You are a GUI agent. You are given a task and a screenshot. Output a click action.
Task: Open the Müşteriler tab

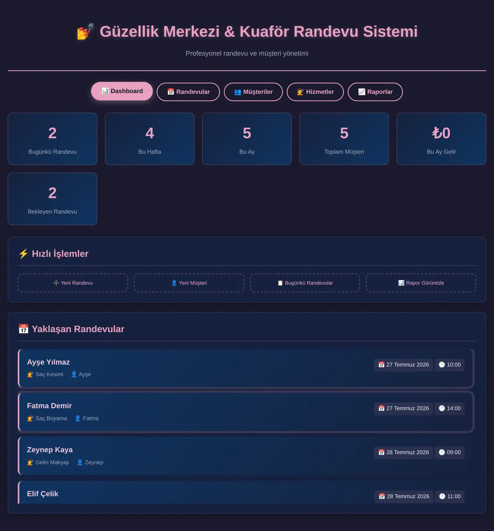click(253, 92)
